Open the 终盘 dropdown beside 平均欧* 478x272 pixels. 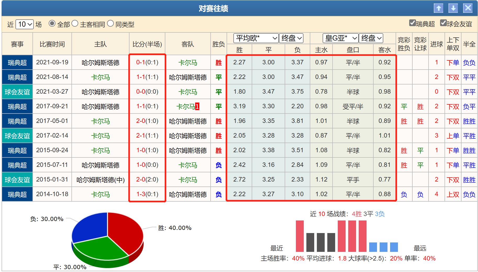click(291, 38)
